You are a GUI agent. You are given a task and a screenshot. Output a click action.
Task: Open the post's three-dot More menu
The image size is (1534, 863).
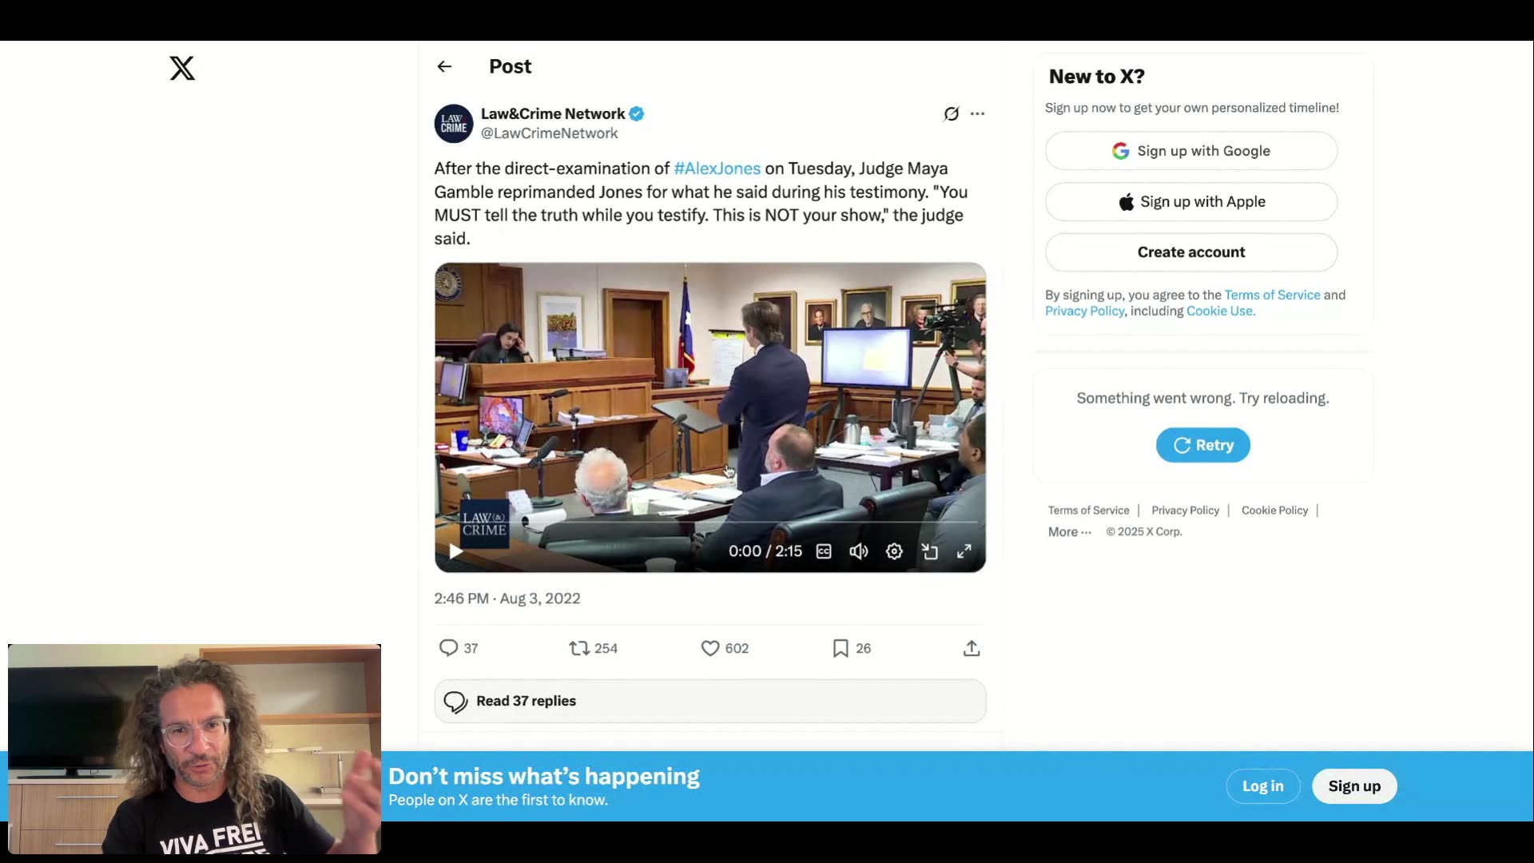977,113
